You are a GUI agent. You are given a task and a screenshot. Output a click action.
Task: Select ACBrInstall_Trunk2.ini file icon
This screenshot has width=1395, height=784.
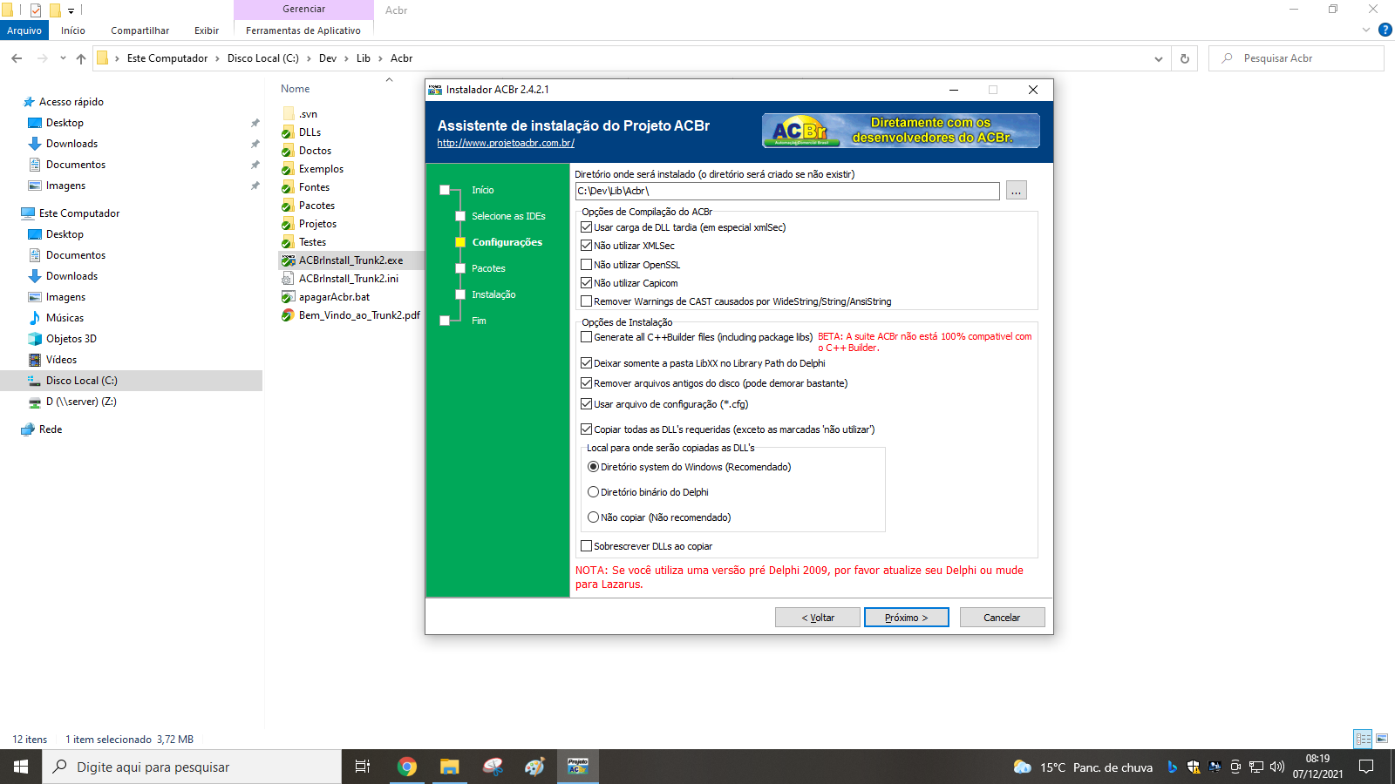[x=288, y=279]
